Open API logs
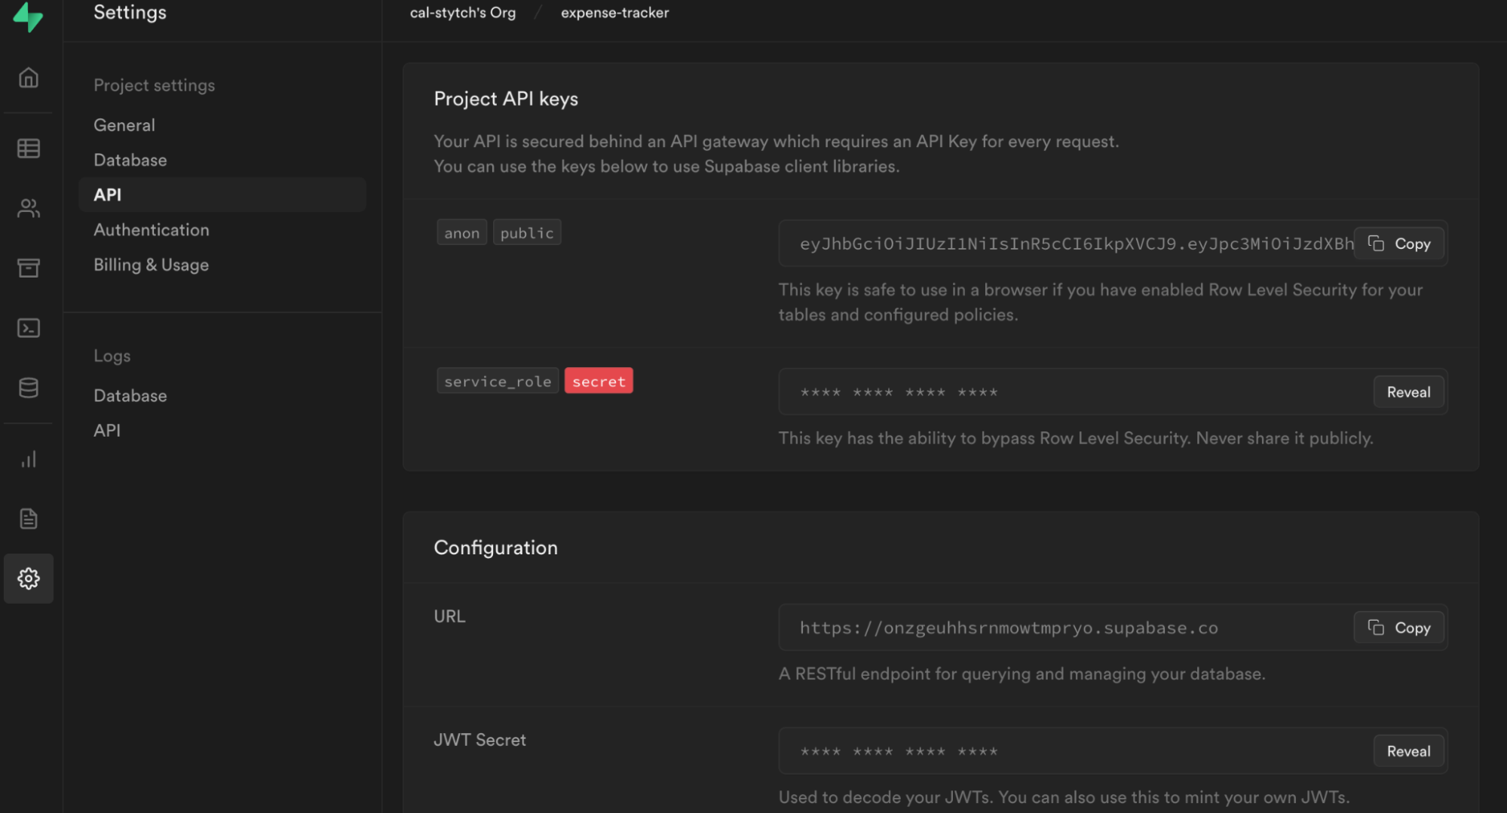The height and width of the screenshot is (813, 1507). [x=107, y=430]
